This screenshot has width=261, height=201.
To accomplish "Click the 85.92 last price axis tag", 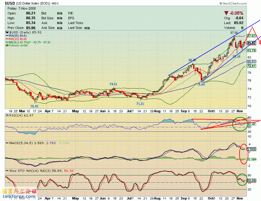I will 251,43.
